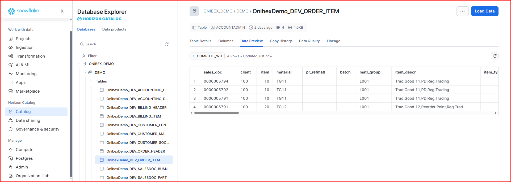The image size is (511, 182).
Task: Open the Table Details tab
Action: [200, 41]
